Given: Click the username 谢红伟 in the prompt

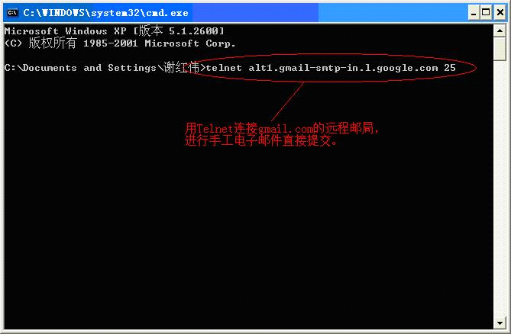Looking at the screenshot, I should point(182,68).
